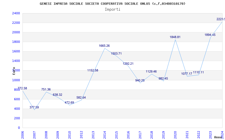Click the 2013 x-axis year label
The height and width of the screenshot is (140, 225).
93,135
